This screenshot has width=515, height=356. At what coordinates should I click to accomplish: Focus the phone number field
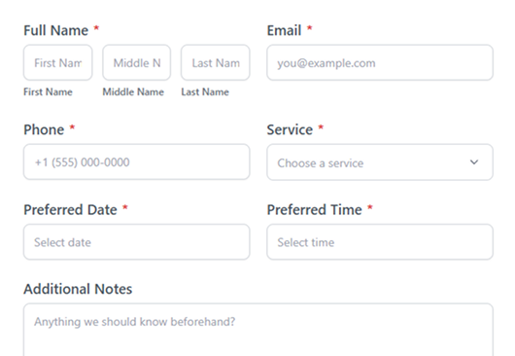point(137,161)
